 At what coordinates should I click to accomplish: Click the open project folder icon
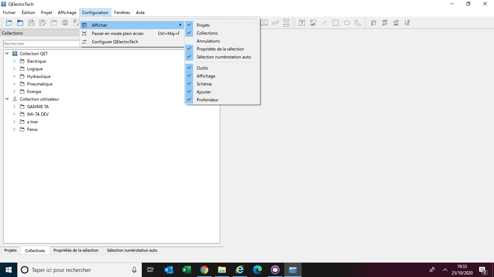coord(20,23)
